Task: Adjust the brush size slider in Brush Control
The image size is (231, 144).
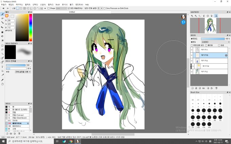Action: pyautogui.click(x=16, y=65)
